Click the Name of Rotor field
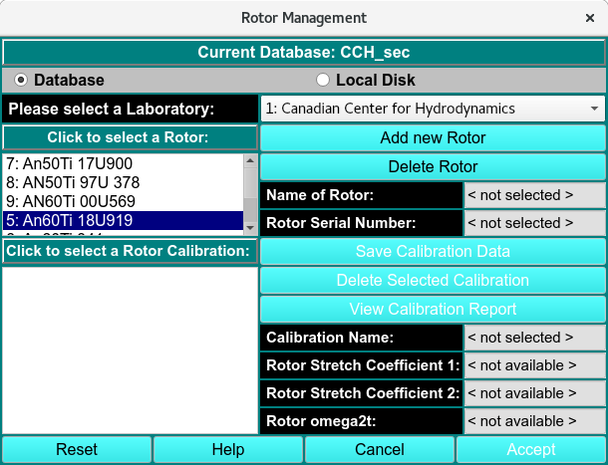 [x=535, y=195]
